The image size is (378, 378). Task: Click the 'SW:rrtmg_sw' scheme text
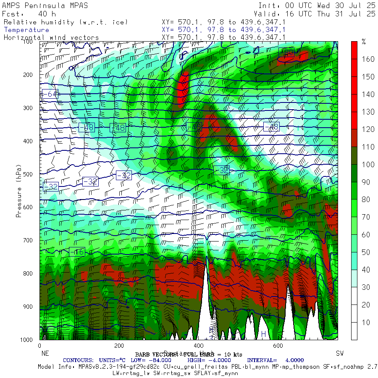(172, 373)
